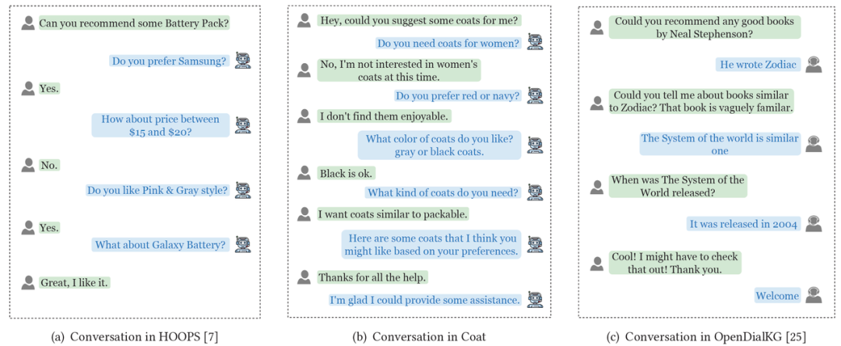
Task: Click the robot icon beside "Do you prefer Samsung?"
Action: coord(243,61)
